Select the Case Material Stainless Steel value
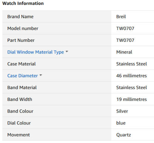The image size is (154, 143). click(132, 64)
